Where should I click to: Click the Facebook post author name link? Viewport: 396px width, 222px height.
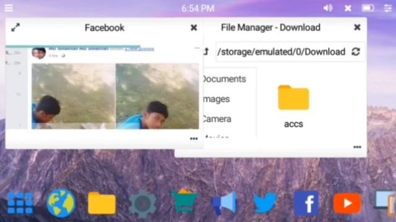[x=79, y=49]
